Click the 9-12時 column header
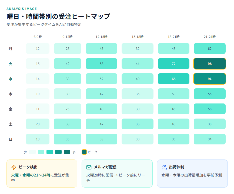This screenshot has width=234, height=194. pyautogui.click(x=68, y=37)
